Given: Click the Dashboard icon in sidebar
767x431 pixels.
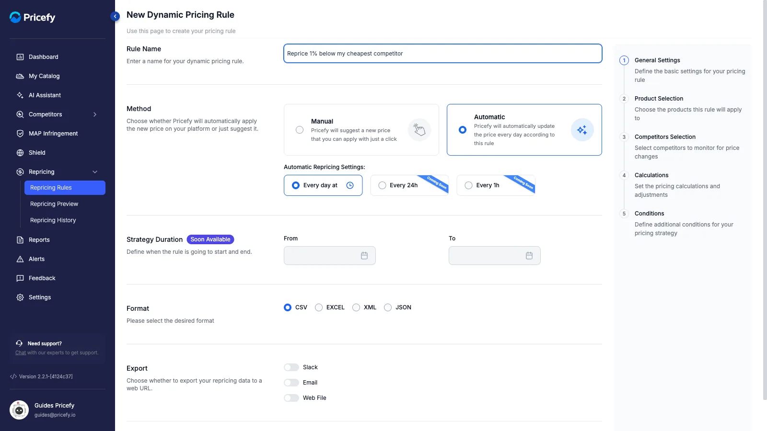Looking at the screenshot, I should pos(20,57).
